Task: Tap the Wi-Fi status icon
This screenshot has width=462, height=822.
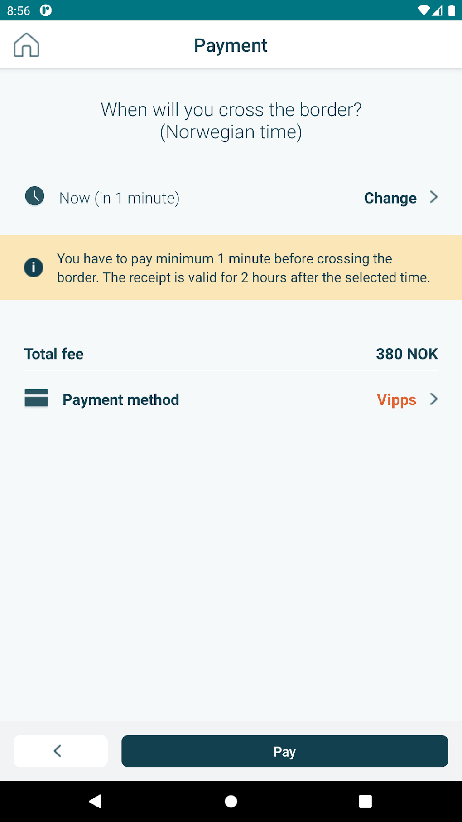Action: (423, 10)
